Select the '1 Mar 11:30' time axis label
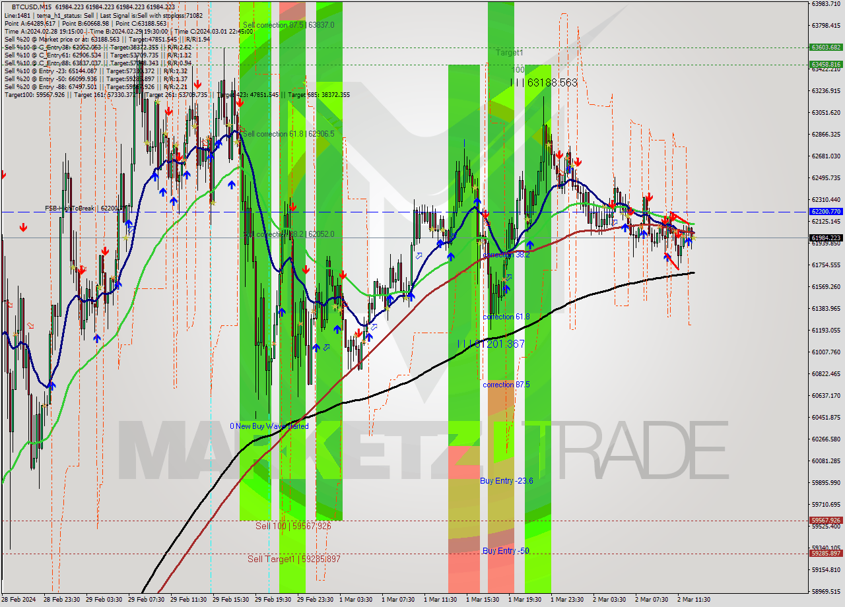The height and width of the screenshot is (607, 845). (442, 600)
